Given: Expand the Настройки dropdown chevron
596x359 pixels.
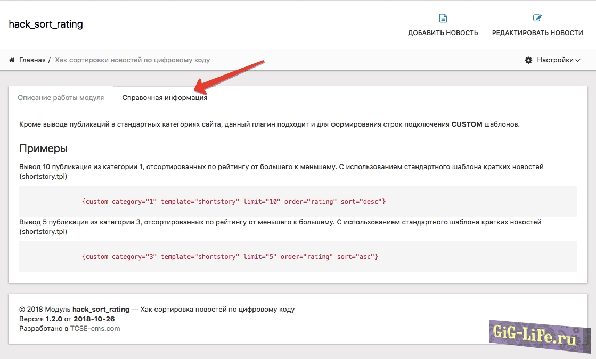Looking at the screenshot, I should pyautogui.click(x=578, y=61).
